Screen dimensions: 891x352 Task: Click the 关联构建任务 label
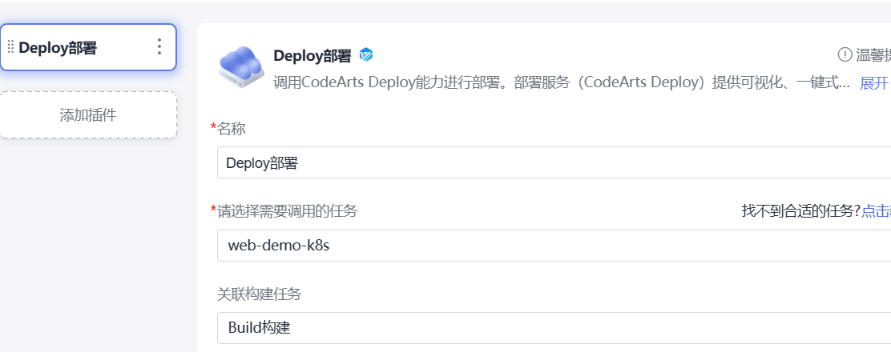(x=259, y=294)
